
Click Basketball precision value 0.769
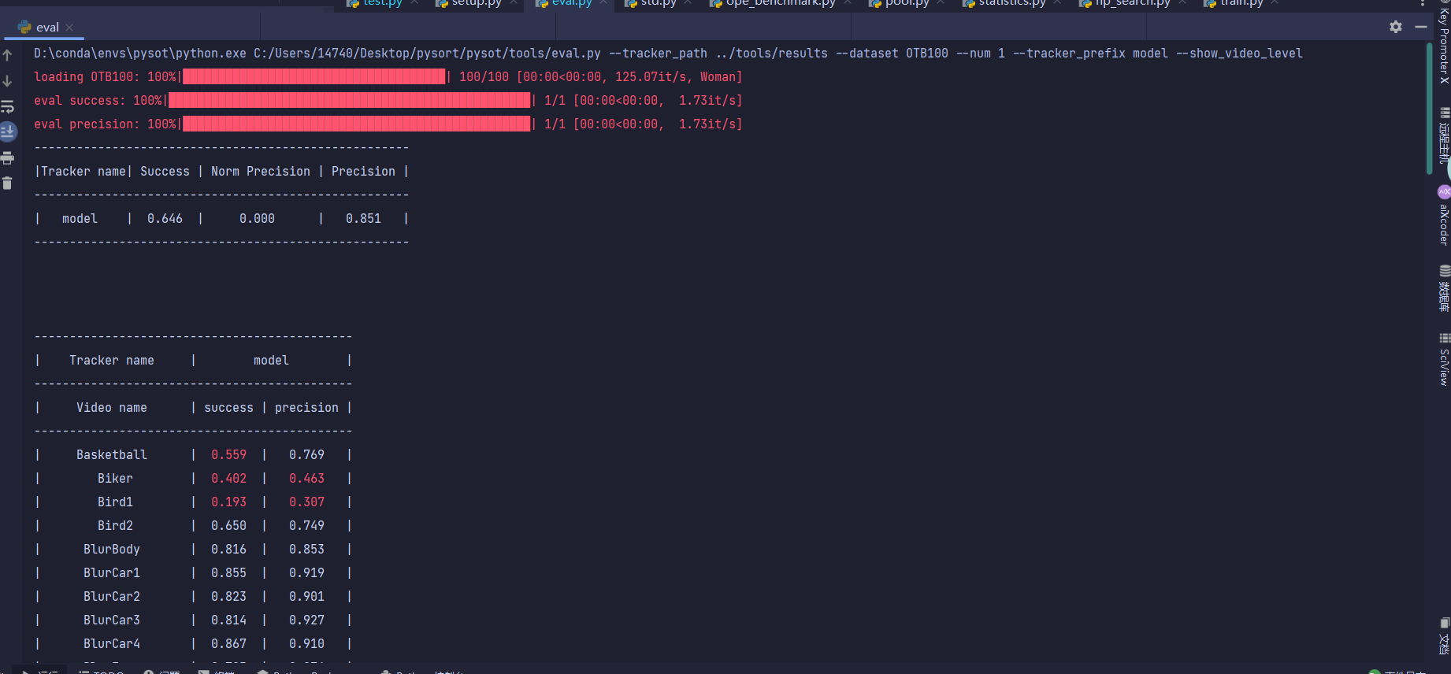click(306, 455)
